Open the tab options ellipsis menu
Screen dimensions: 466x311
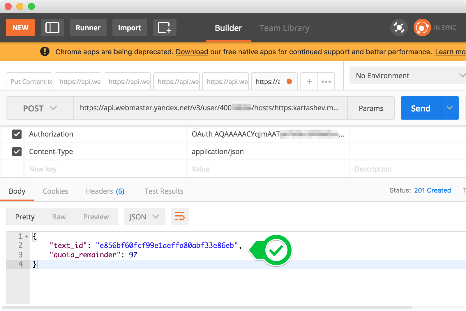coord(326,82)
